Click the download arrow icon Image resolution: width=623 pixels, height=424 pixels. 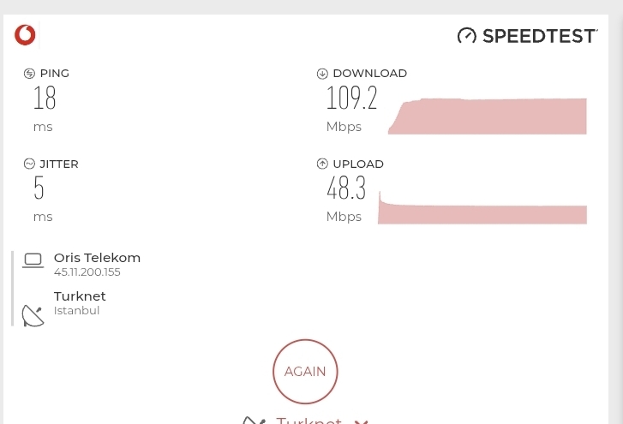point(322,74)
